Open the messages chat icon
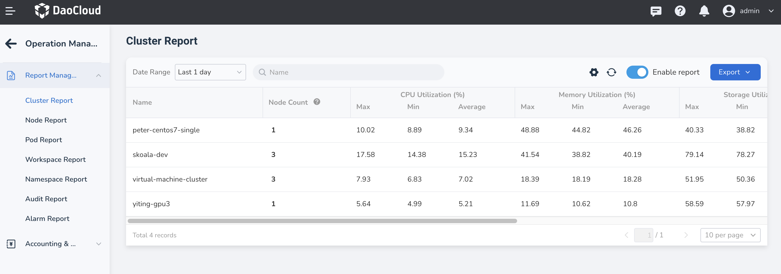 (655, 11)
